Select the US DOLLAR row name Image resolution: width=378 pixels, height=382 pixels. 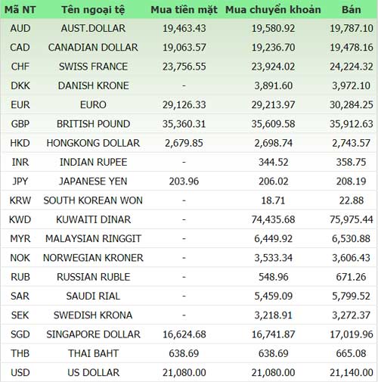[93, 372]
